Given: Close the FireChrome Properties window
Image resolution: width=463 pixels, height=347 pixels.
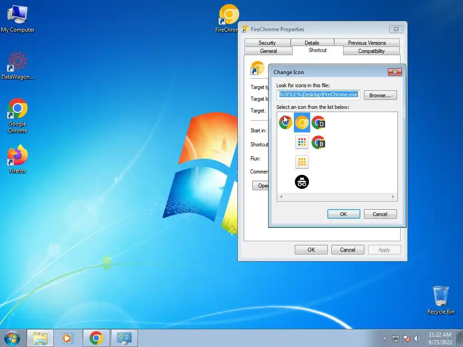Looking at the screenshot, I should coord(396,29).
